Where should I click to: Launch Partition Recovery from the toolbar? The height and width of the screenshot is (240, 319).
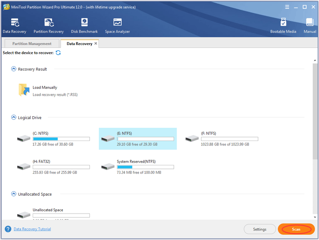(49, 26)
